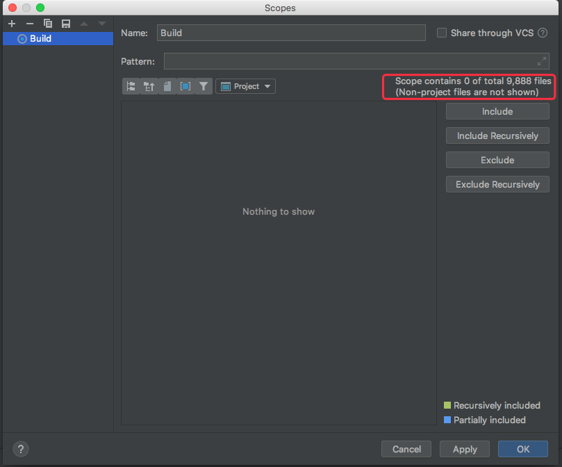Open the Share through VCS help tooltip

542,33
